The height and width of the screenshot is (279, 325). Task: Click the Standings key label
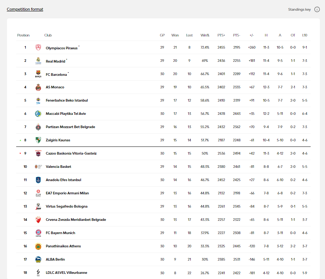[x=299, y=10]
